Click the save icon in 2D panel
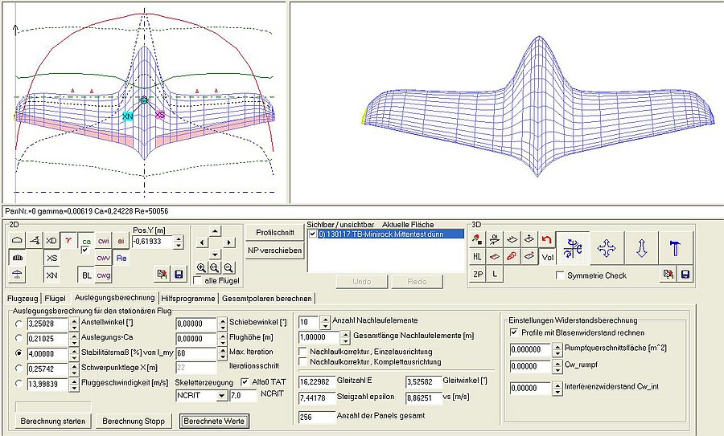Screen dimensions: 724x436 coord(179,275)
